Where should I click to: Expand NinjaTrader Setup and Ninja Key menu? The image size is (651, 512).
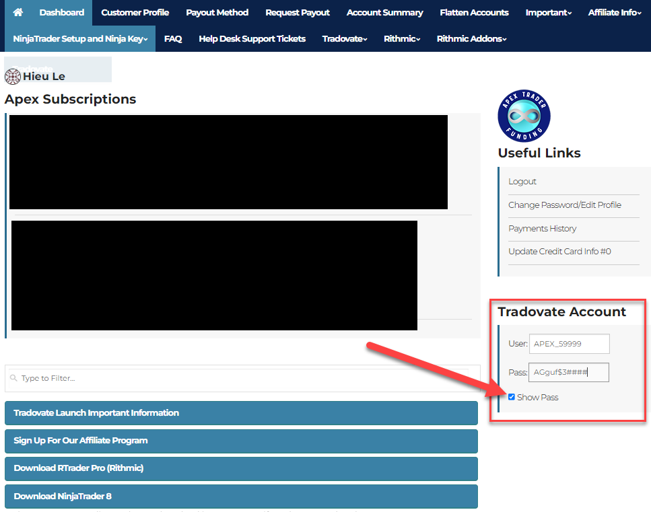(x=80, y=39)
